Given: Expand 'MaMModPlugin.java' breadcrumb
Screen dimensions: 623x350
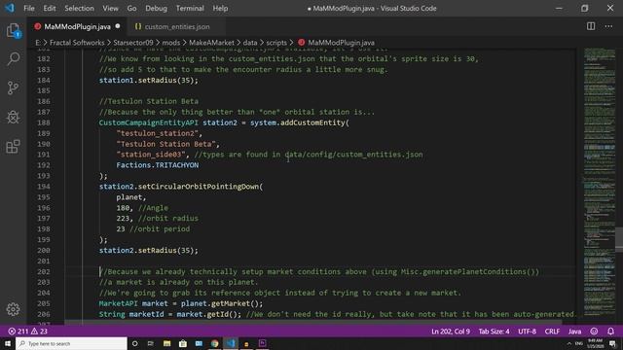Looking at the screenshot, I should (341, 43).
